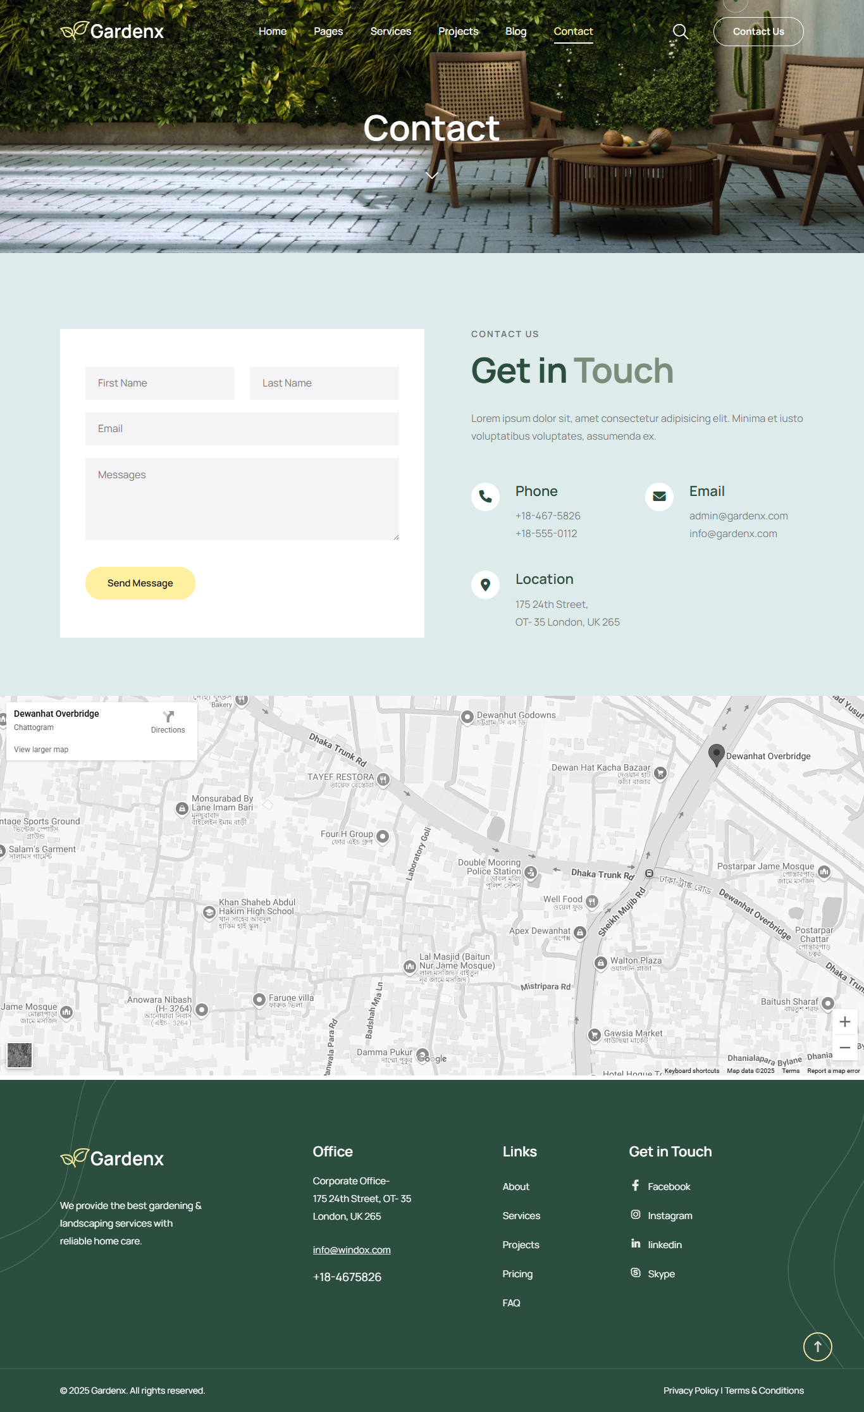
Task: Open the Pages menu item
Action: tap(328, 32)
